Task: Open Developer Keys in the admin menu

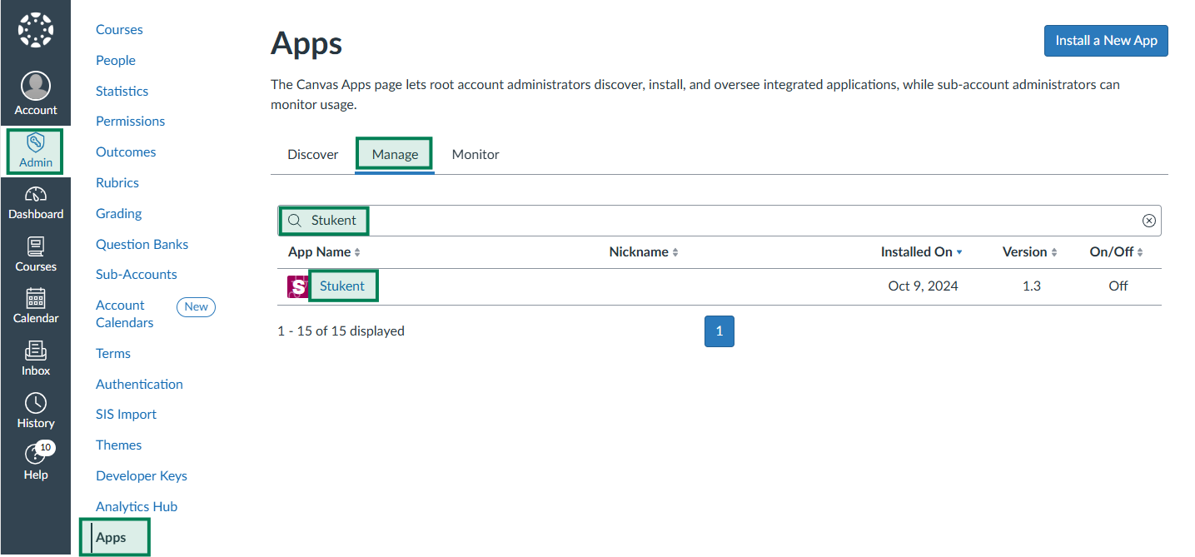Action: (x=142, y=476)
